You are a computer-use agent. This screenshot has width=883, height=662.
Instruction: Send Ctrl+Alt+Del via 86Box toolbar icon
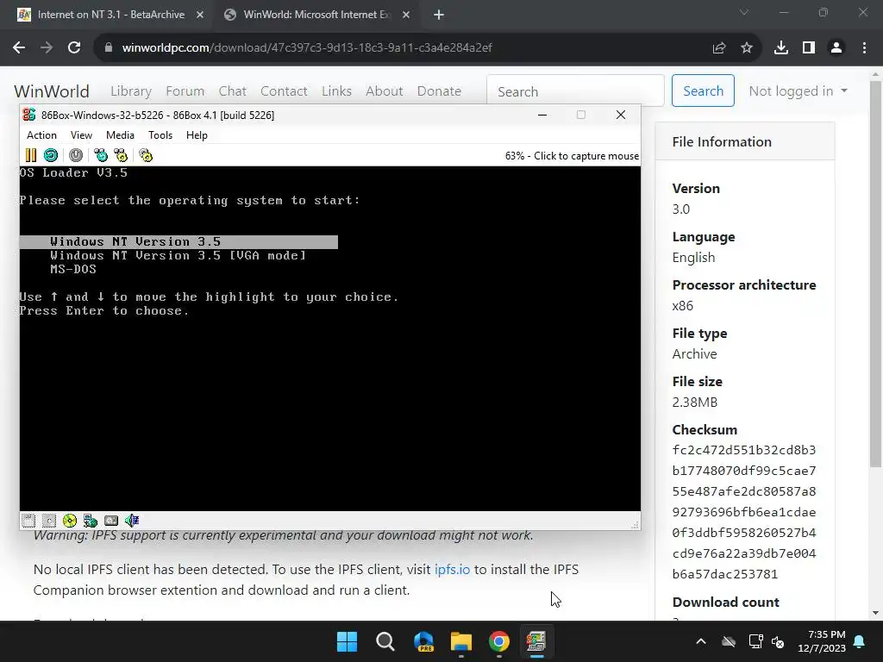pyautogui.click(x=101, y=155)
